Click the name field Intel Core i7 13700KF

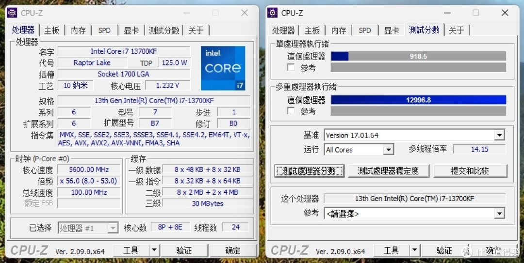pos(124,51)
